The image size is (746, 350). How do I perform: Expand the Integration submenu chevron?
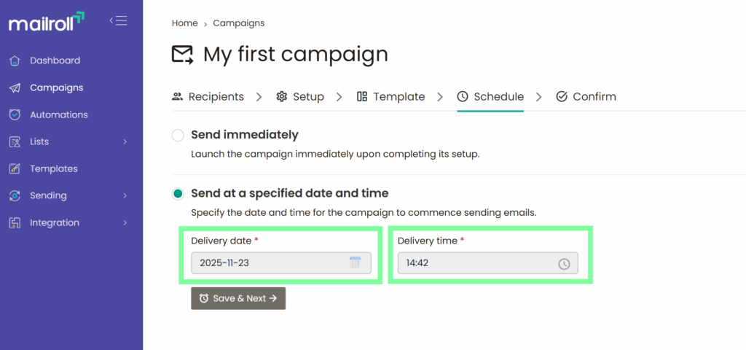[x=125, y=222]
